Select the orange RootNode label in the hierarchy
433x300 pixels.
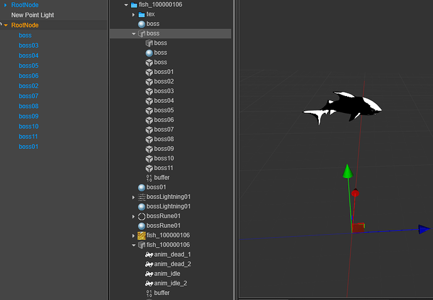pyautogui.click(x=25, y=25)
